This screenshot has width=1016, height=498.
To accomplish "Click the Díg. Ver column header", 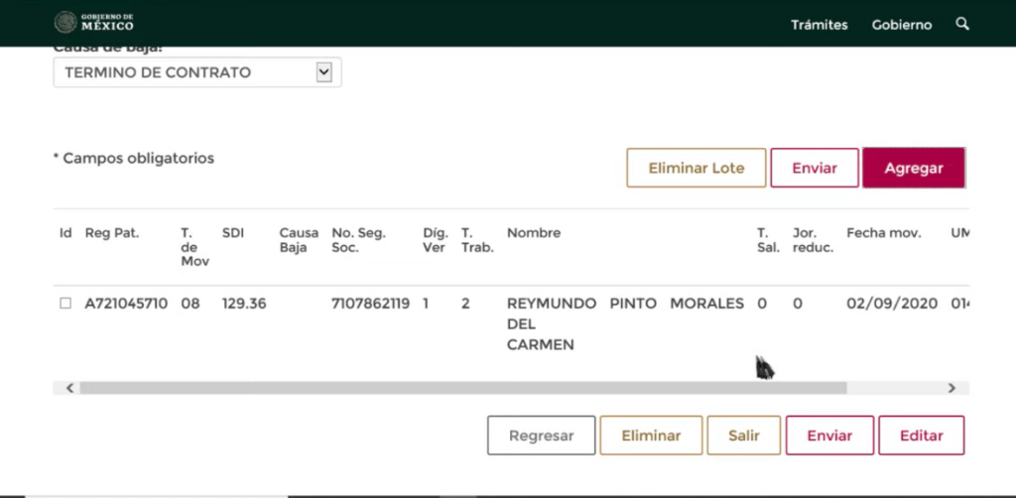I will click(436, 240).
